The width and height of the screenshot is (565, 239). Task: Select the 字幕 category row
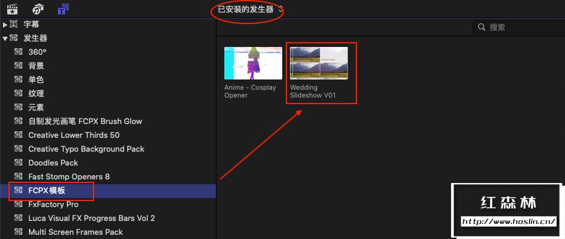tap(108, 25)
